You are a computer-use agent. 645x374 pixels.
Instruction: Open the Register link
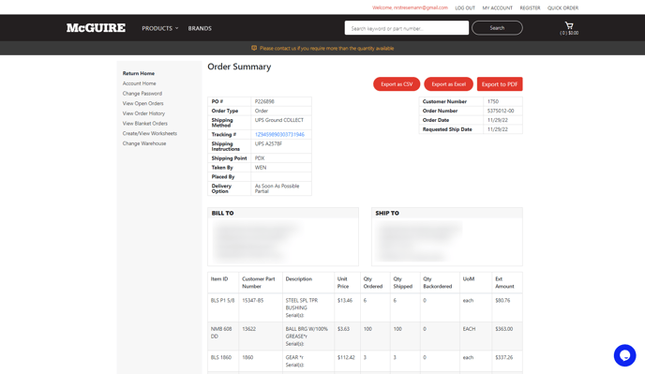(530, 7)
